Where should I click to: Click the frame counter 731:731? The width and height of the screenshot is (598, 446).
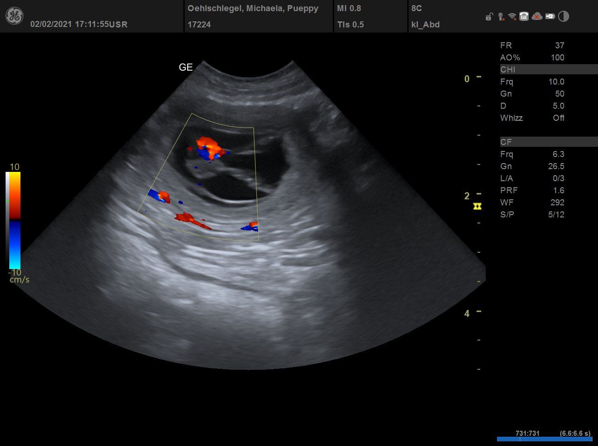coord(527,433)
